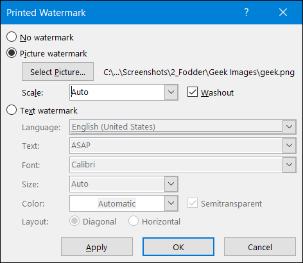Choose the Diagonal layout option
Image resolution: width=303 pixels, height=263 pixels.
click(x=74, y=221)
